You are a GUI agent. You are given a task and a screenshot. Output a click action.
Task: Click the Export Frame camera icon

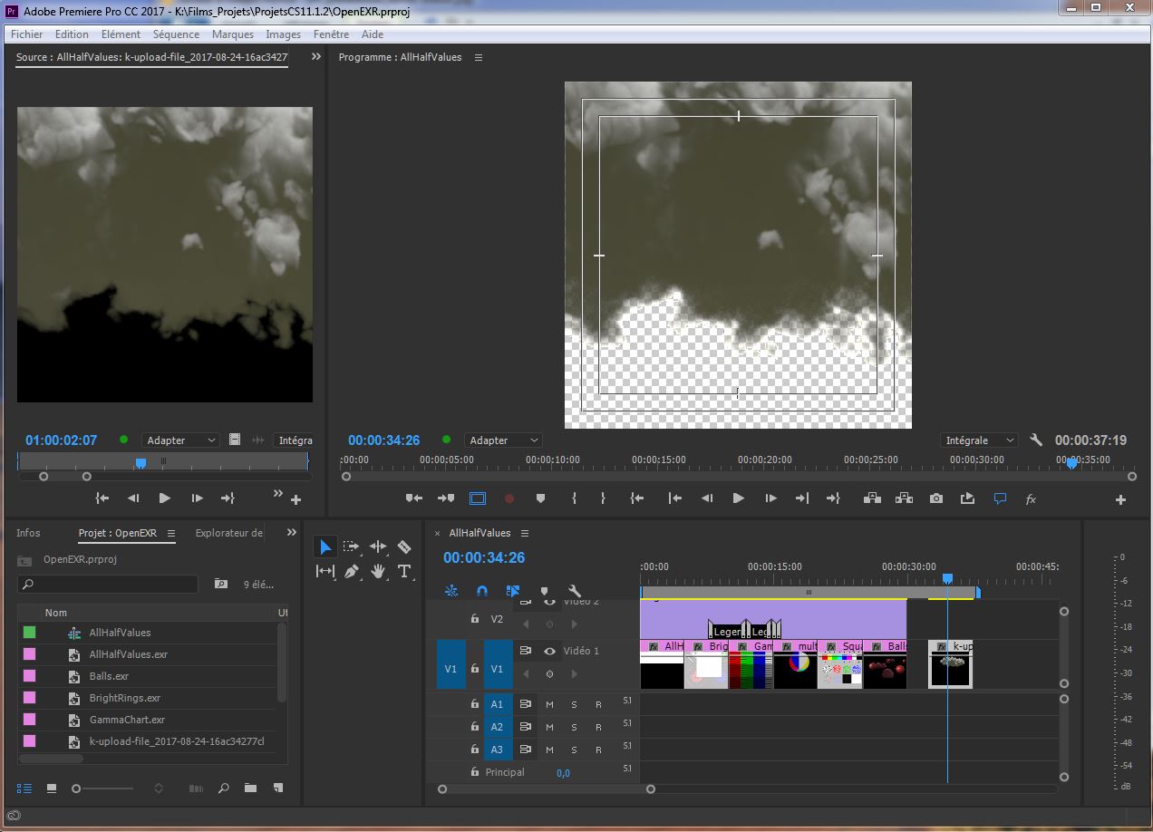click(x=936, y=498)
